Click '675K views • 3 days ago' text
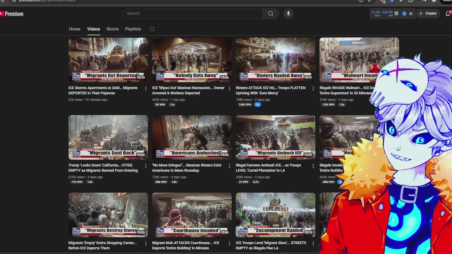 pos(85,177)
